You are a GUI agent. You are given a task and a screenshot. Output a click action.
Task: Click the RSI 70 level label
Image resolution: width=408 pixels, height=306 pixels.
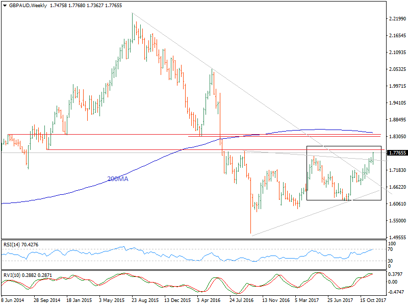pyautogui.click(x=390, y=249)
